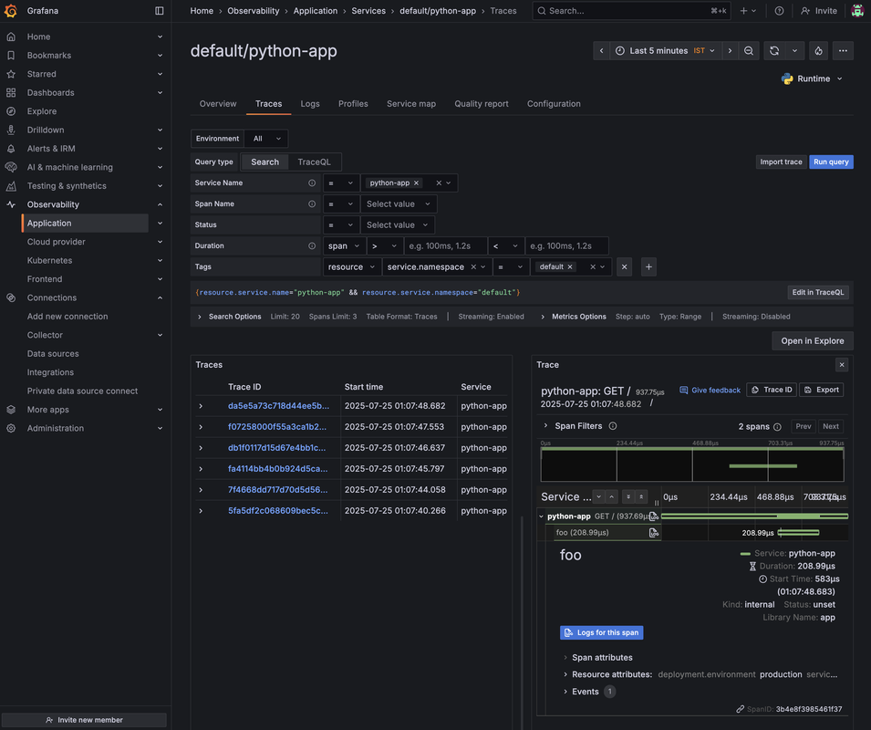Click the top Search input field
This screenshot has width=871, height=730.
click(x=632, y=11)
